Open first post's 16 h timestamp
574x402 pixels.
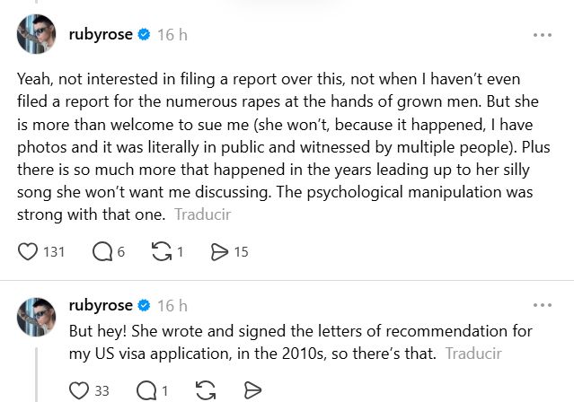pos(172,35)
